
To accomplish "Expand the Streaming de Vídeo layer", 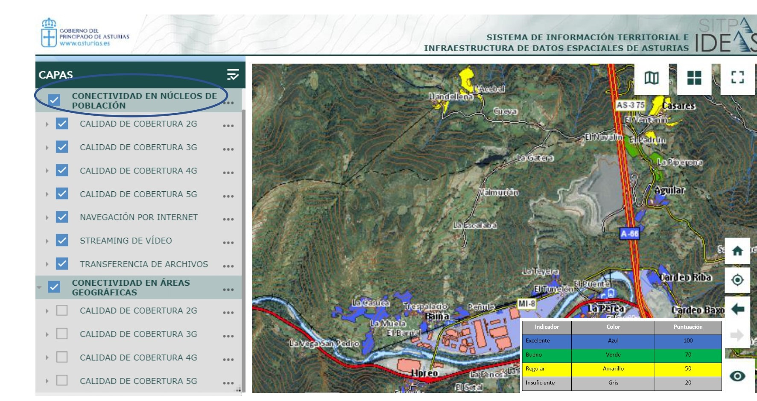I will 47,241.
